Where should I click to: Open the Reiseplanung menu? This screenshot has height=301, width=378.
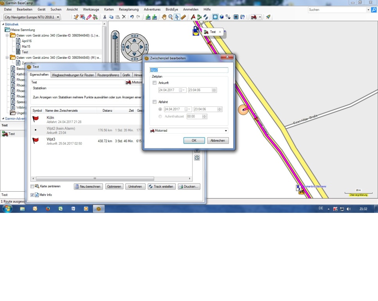click(x=128, y=9)
